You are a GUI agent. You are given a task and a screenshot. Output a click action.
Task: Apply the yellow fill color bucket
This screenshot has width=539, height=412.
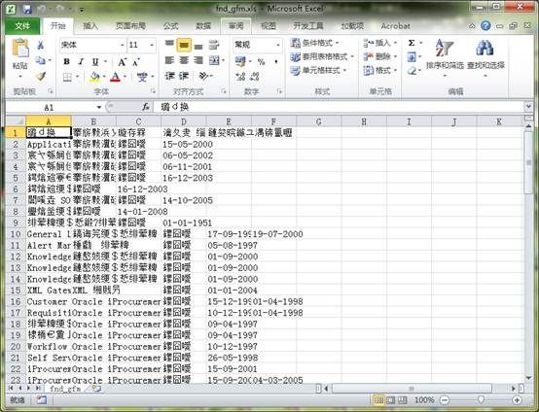pyautogui.click(x=94, y=77)
